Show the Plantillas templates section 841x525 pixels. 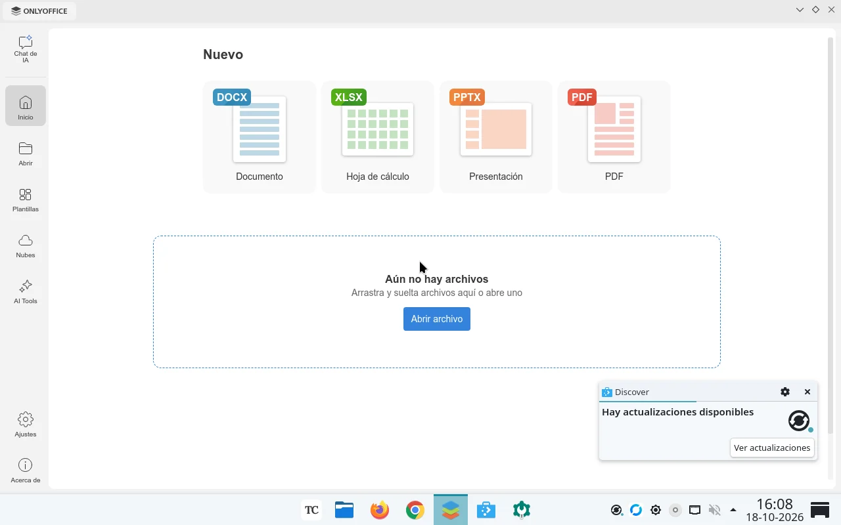coord(26,199)
